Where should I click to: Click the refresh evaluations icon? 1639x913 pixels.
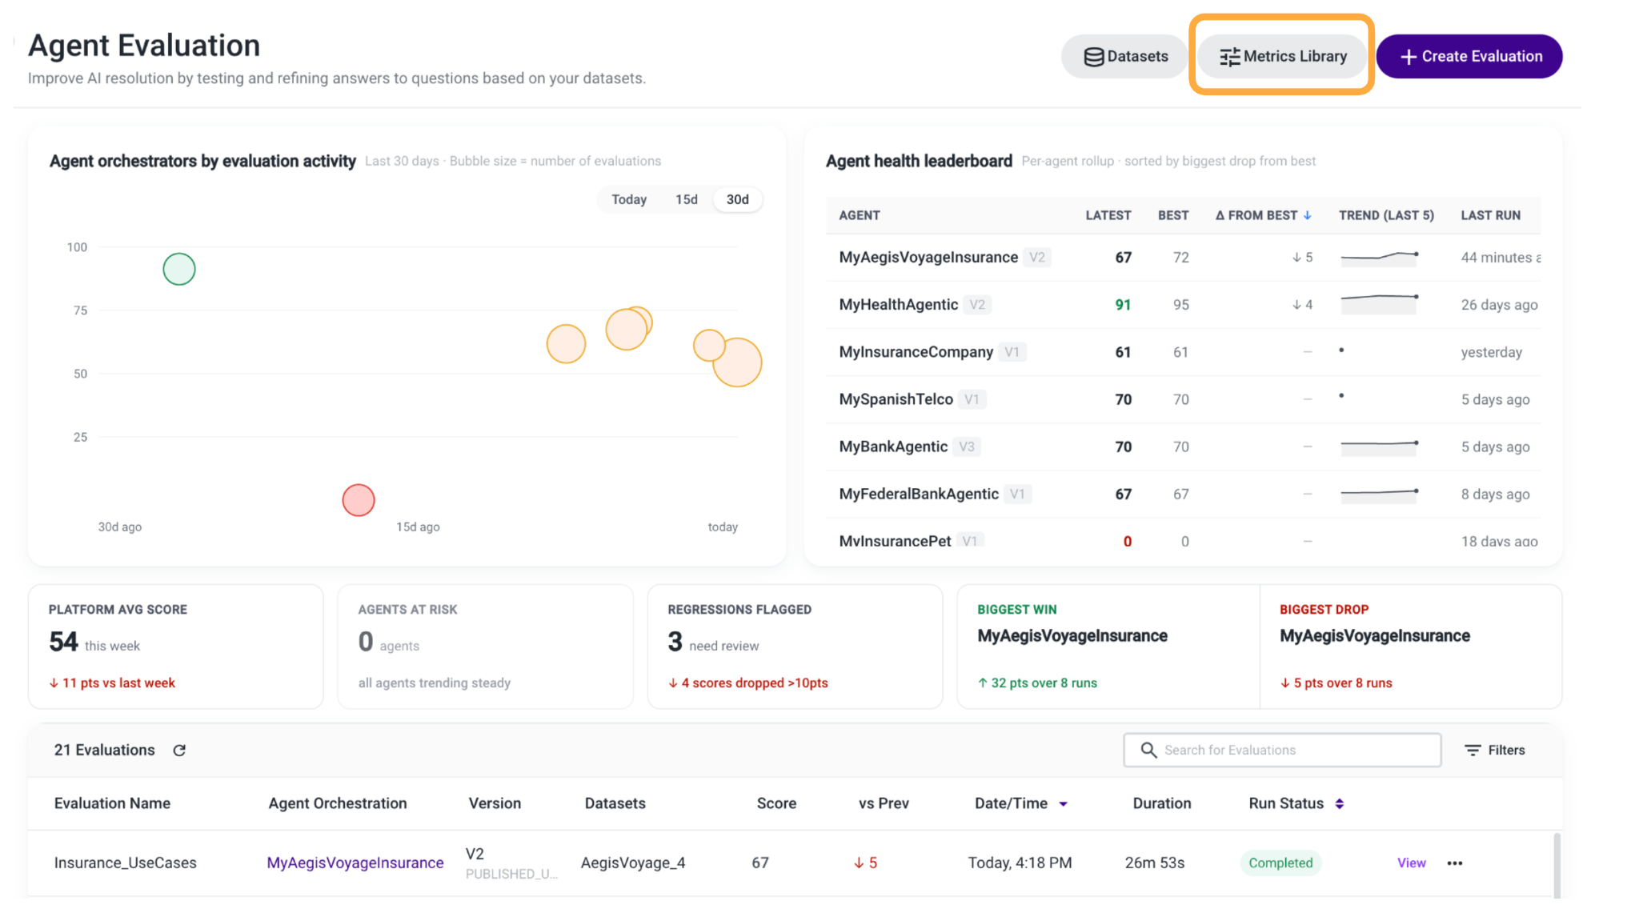(179, 750)
